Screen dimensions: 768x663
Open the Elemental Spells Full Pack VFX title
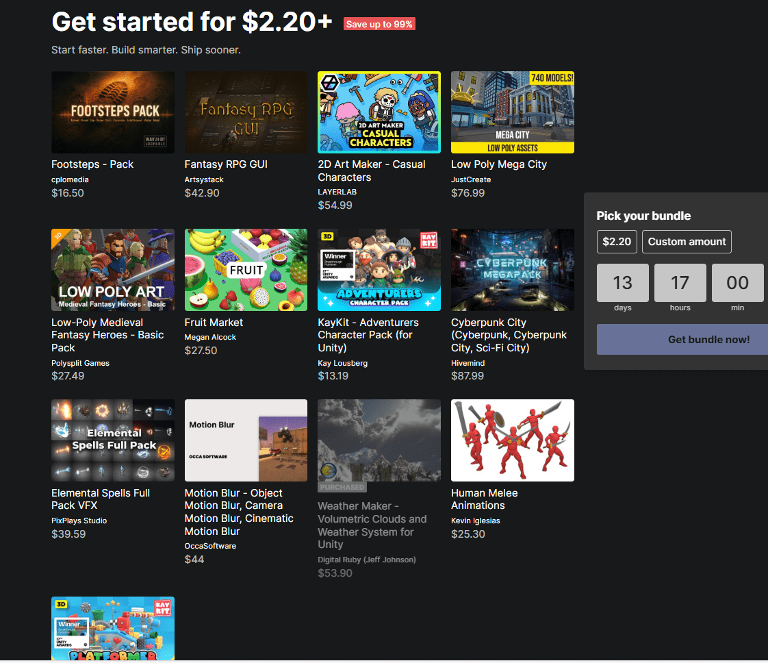(x=101, y=499)
